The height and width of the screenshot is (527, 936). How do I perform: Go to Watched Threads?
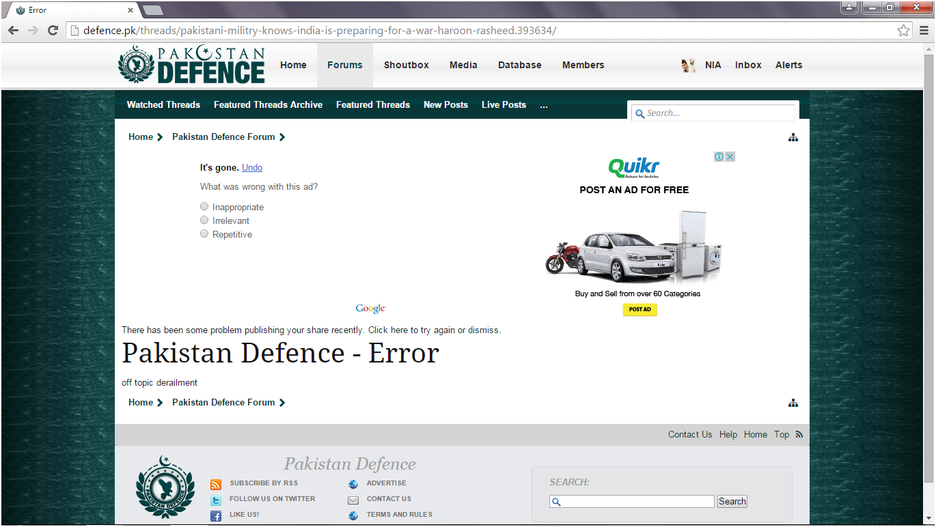click(163, 104)
